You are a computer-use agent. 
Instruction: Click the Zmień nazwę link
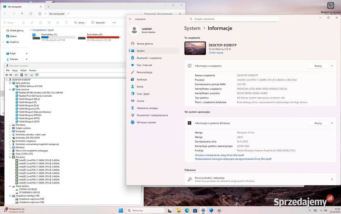coord(215,52)
